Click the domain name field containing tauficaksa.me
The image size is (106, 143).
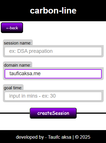click(53, 74)
